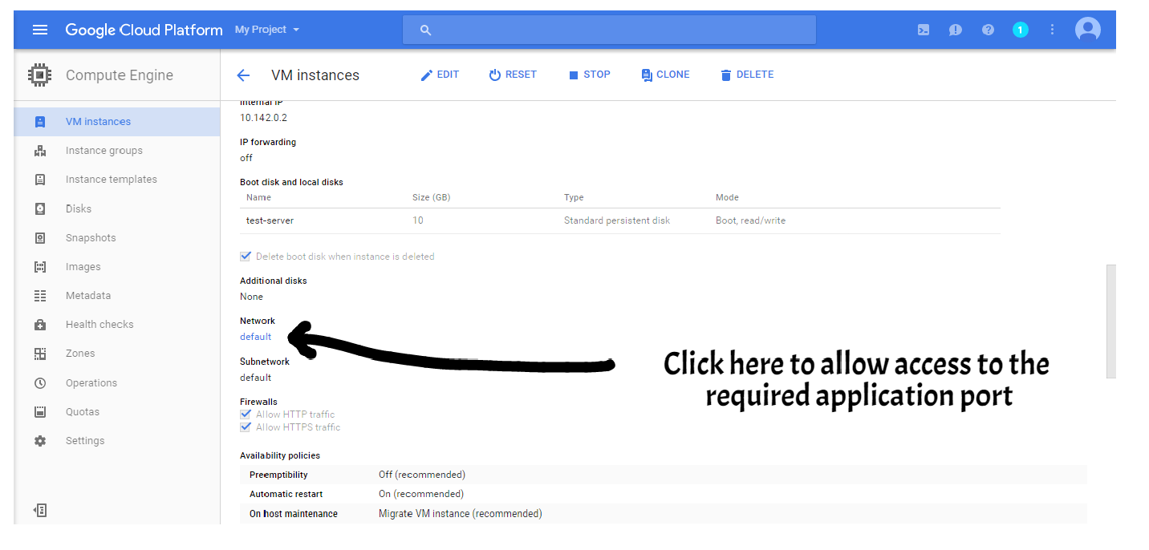
Task: Click the default Network link
Action: pyautogui.click(x=255, y=337)
